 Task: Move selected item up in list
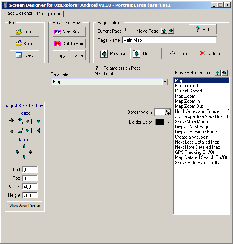(217, 73)
